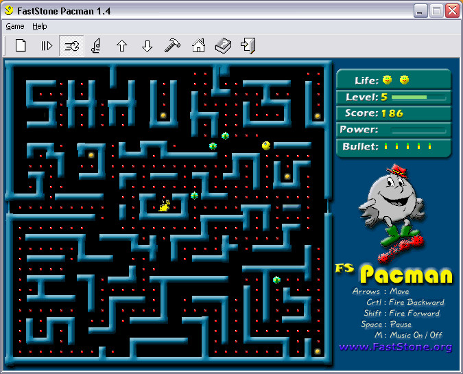Click the up arrow level icon
The image size is (463, 374).
pos(121,46)
